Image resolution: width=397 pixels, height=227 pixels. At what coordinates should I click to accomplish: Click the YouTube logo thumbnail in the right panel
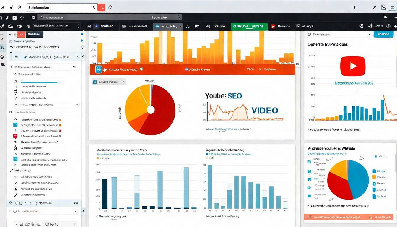point(352,66)
